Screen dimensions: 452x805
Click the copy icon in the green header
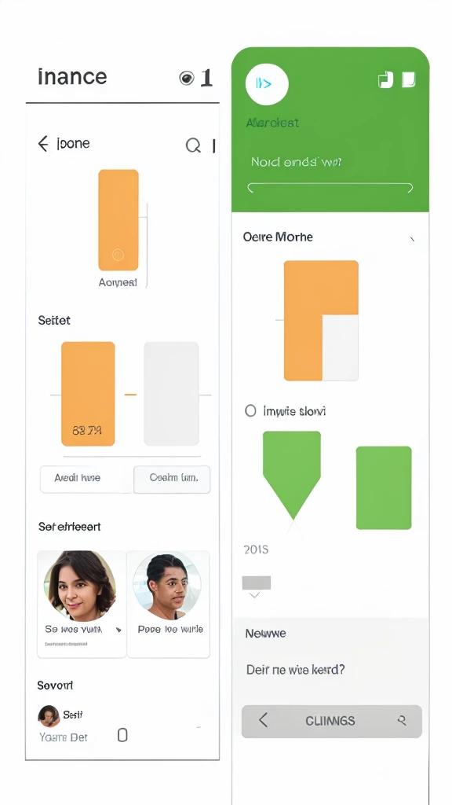pyautogui.click(x=385, y=79)
